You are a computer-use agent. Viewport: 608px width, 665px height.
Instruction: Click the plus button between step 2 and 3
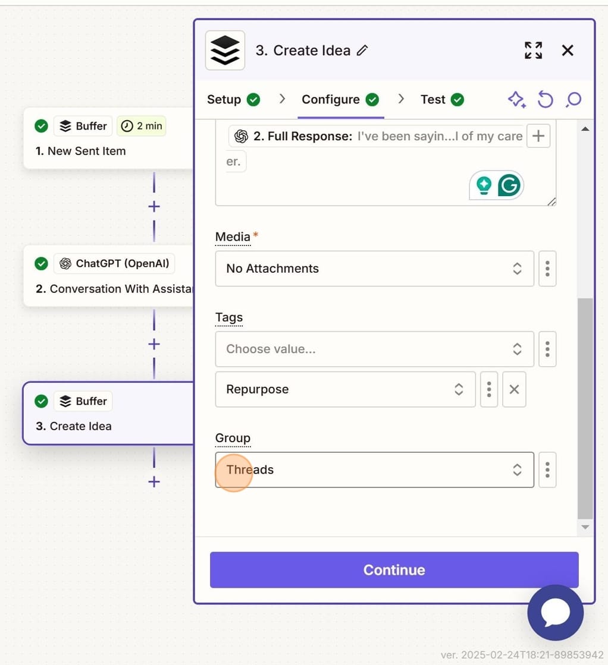coord(153,343)
